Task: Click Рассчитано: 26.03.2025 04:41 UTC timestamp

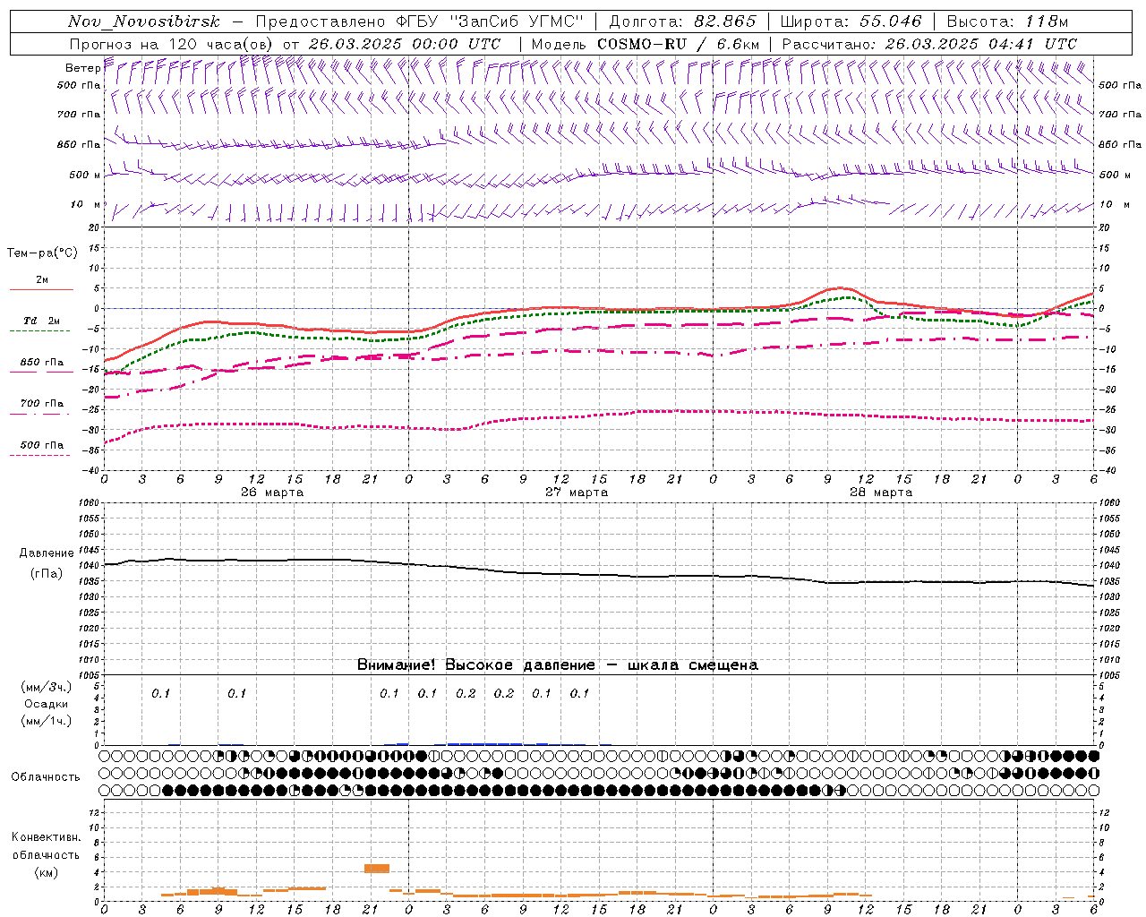Action: point(929,44)
